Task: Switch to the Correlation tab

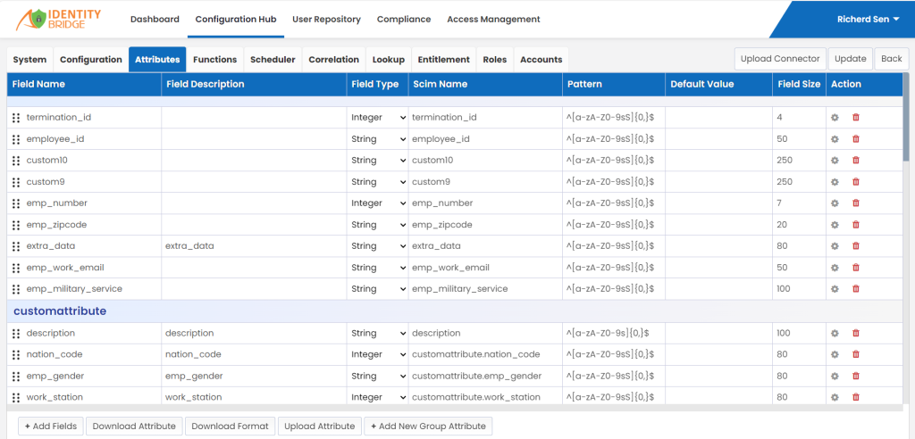Action: [x=334, y=60]
